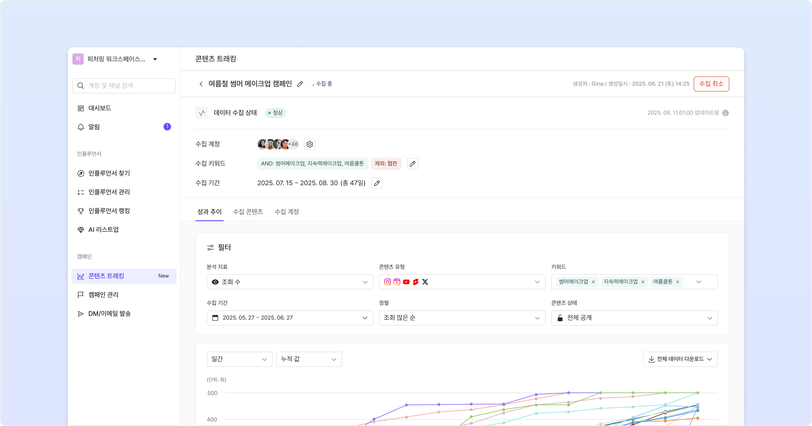
Task: Remove the 지속력메이크업 keyword tag
Action: (643, 282)
